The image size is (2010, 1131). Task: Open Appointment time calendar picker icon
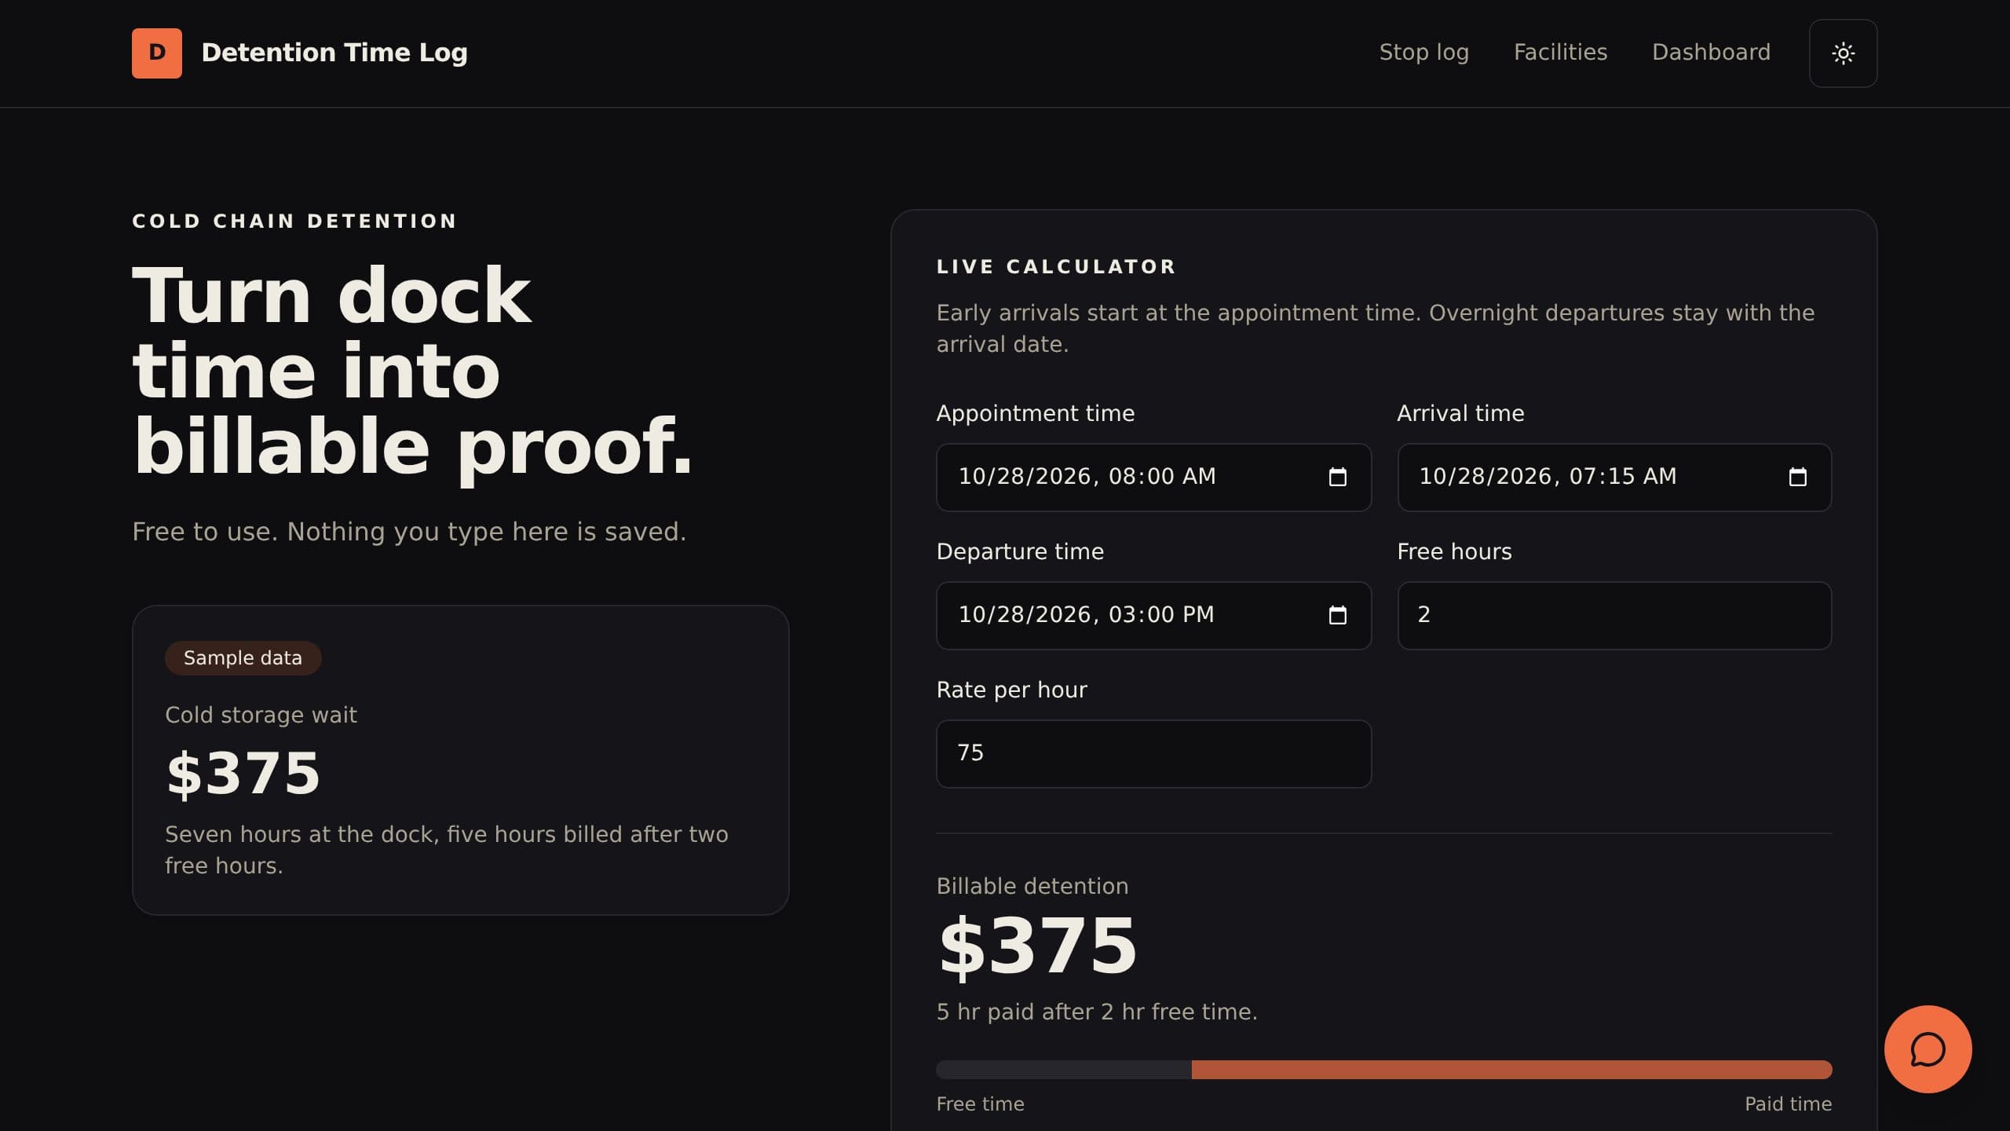point(1337,478)
